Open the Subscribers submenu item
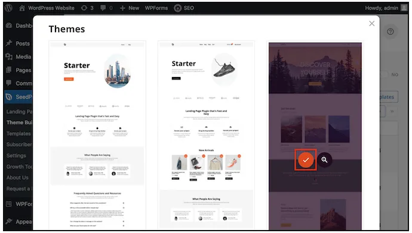Screen dimensions: 412x233 click(20, 145)
